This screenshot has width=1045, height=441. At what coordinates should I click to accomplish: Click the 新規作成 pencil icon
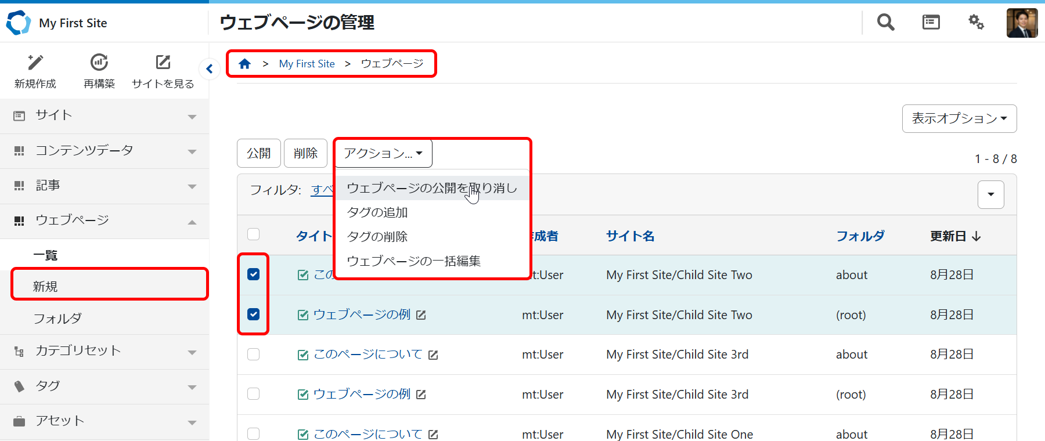35,62
